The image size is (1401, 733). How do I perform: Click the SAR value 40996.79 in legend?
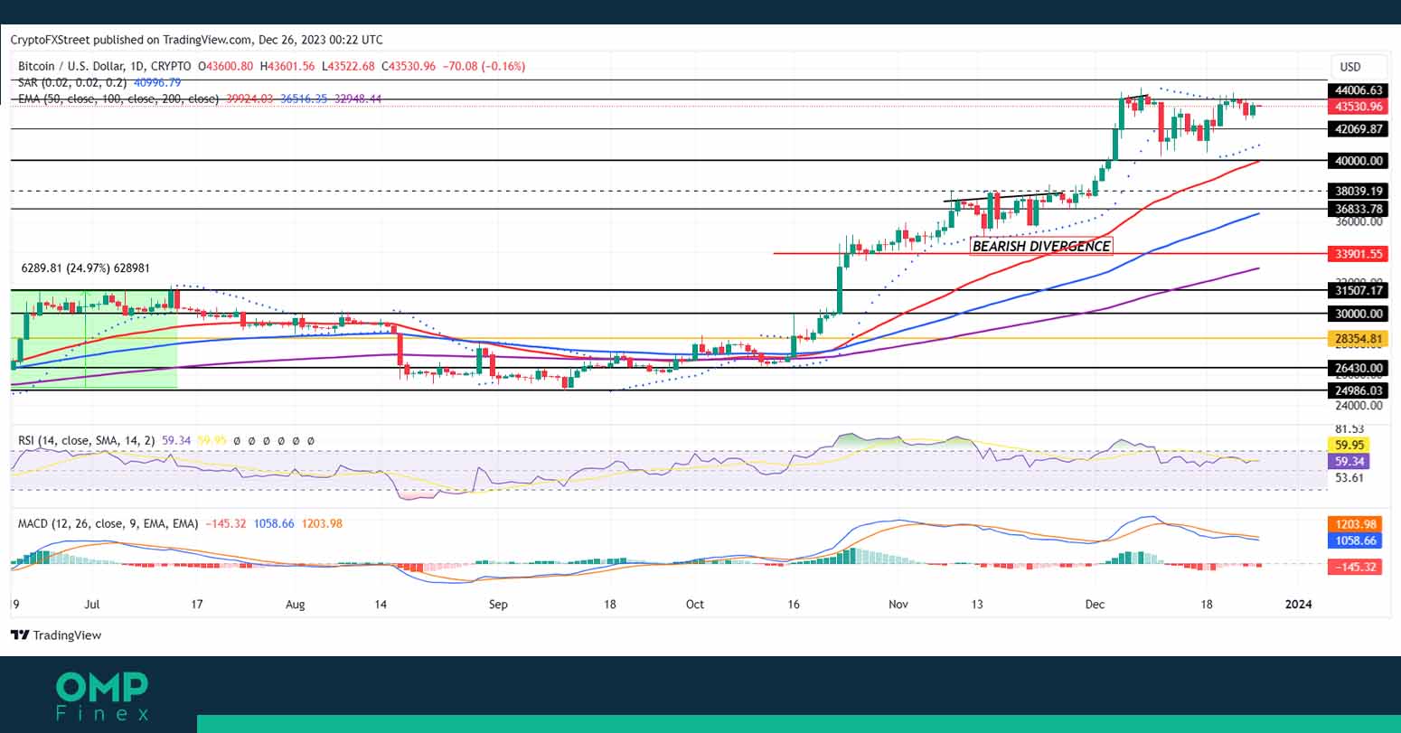point(157,82)
